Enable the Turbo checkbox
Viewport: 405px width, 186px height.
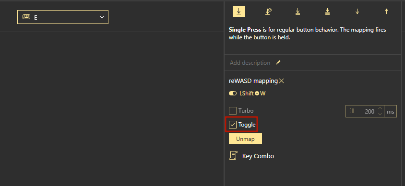233,111
